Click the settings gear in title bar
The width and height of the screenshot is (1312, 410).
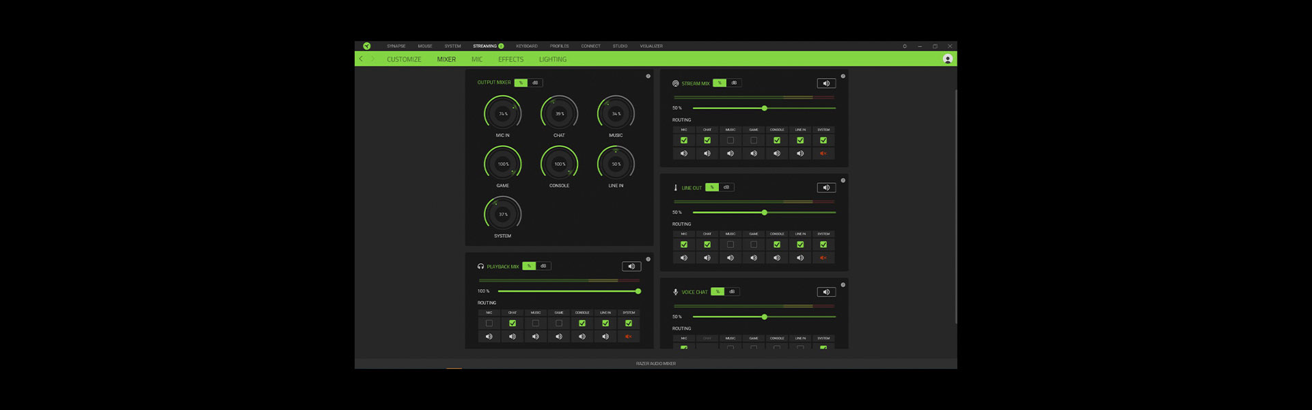(904, 46)
